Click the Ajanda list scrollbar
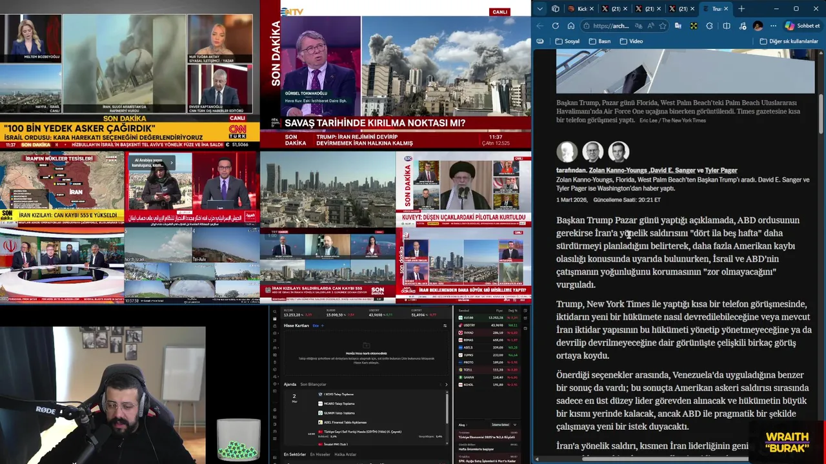The height and width of the screenshot is (464, 826). 447,408
